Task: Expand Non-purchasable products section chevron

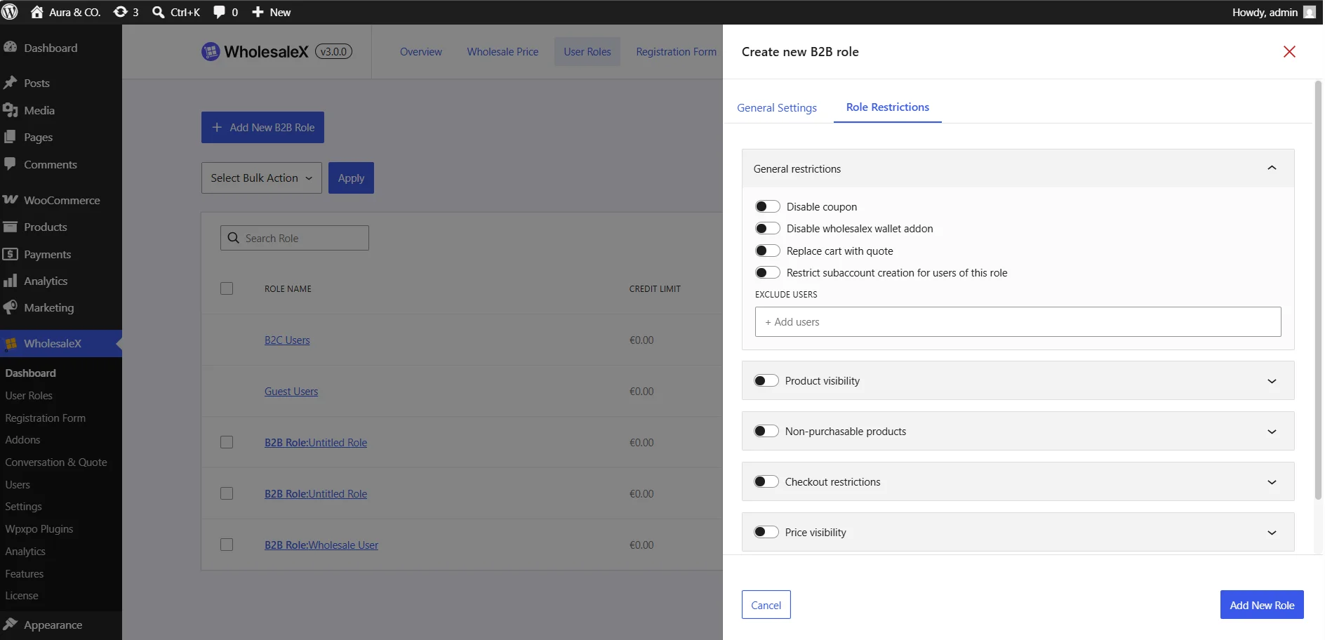Action: pos(1272,432)
